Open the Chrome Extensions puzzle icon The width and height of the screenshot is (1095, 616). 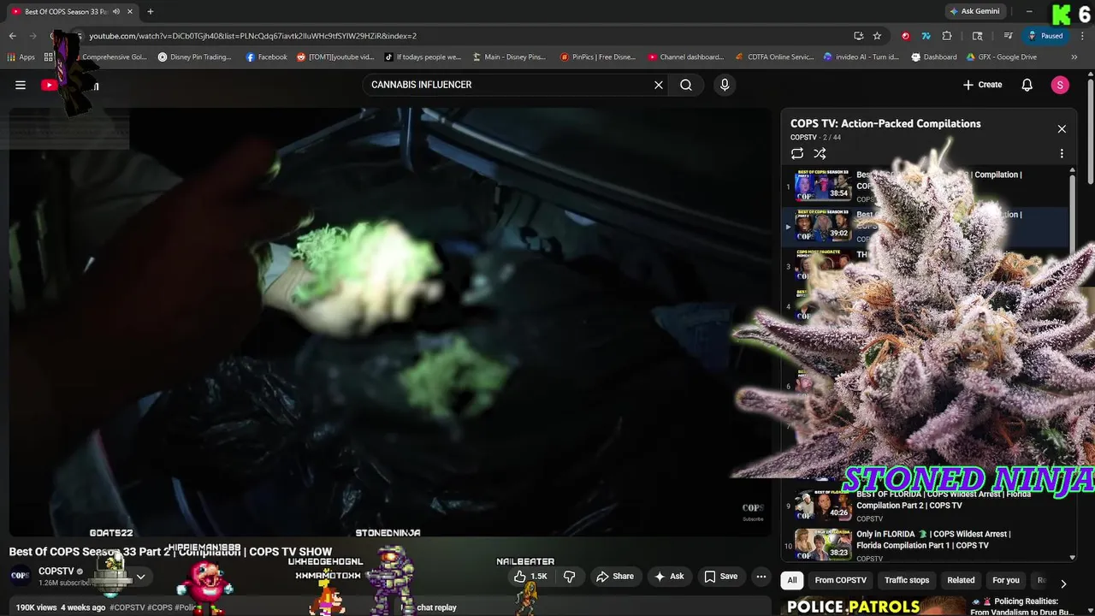point(946,36)
